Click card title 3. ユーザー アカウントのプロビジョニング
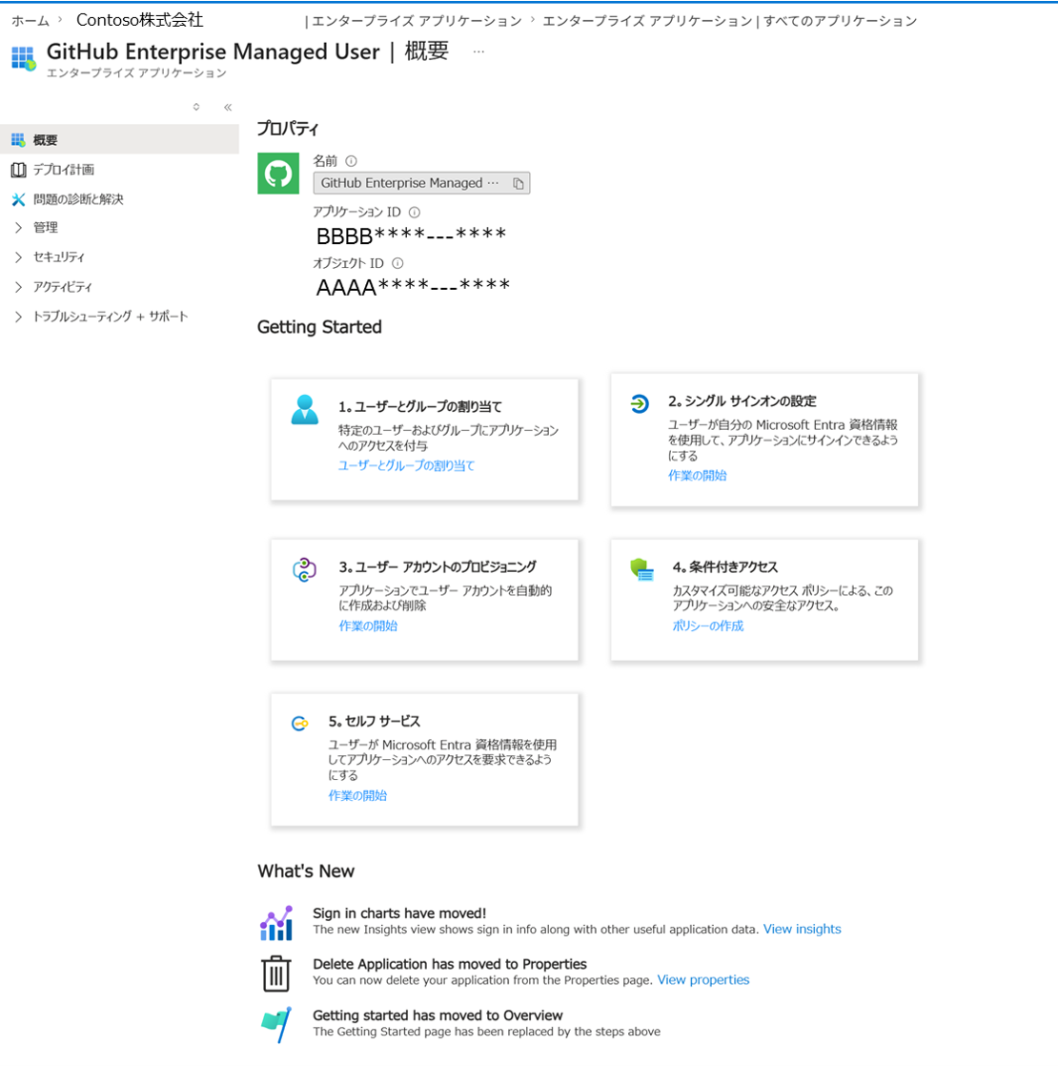Screen dimensions: 1058x1066 coord(437,567)
